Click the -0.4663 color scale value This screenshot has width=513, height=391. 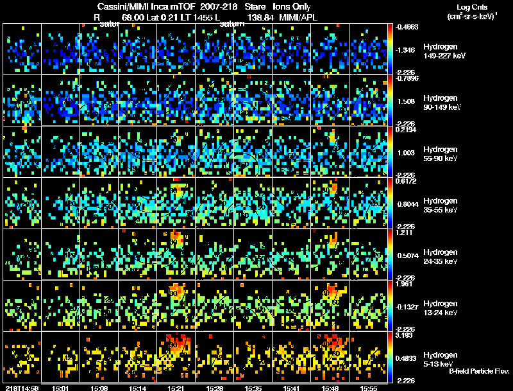407,27
